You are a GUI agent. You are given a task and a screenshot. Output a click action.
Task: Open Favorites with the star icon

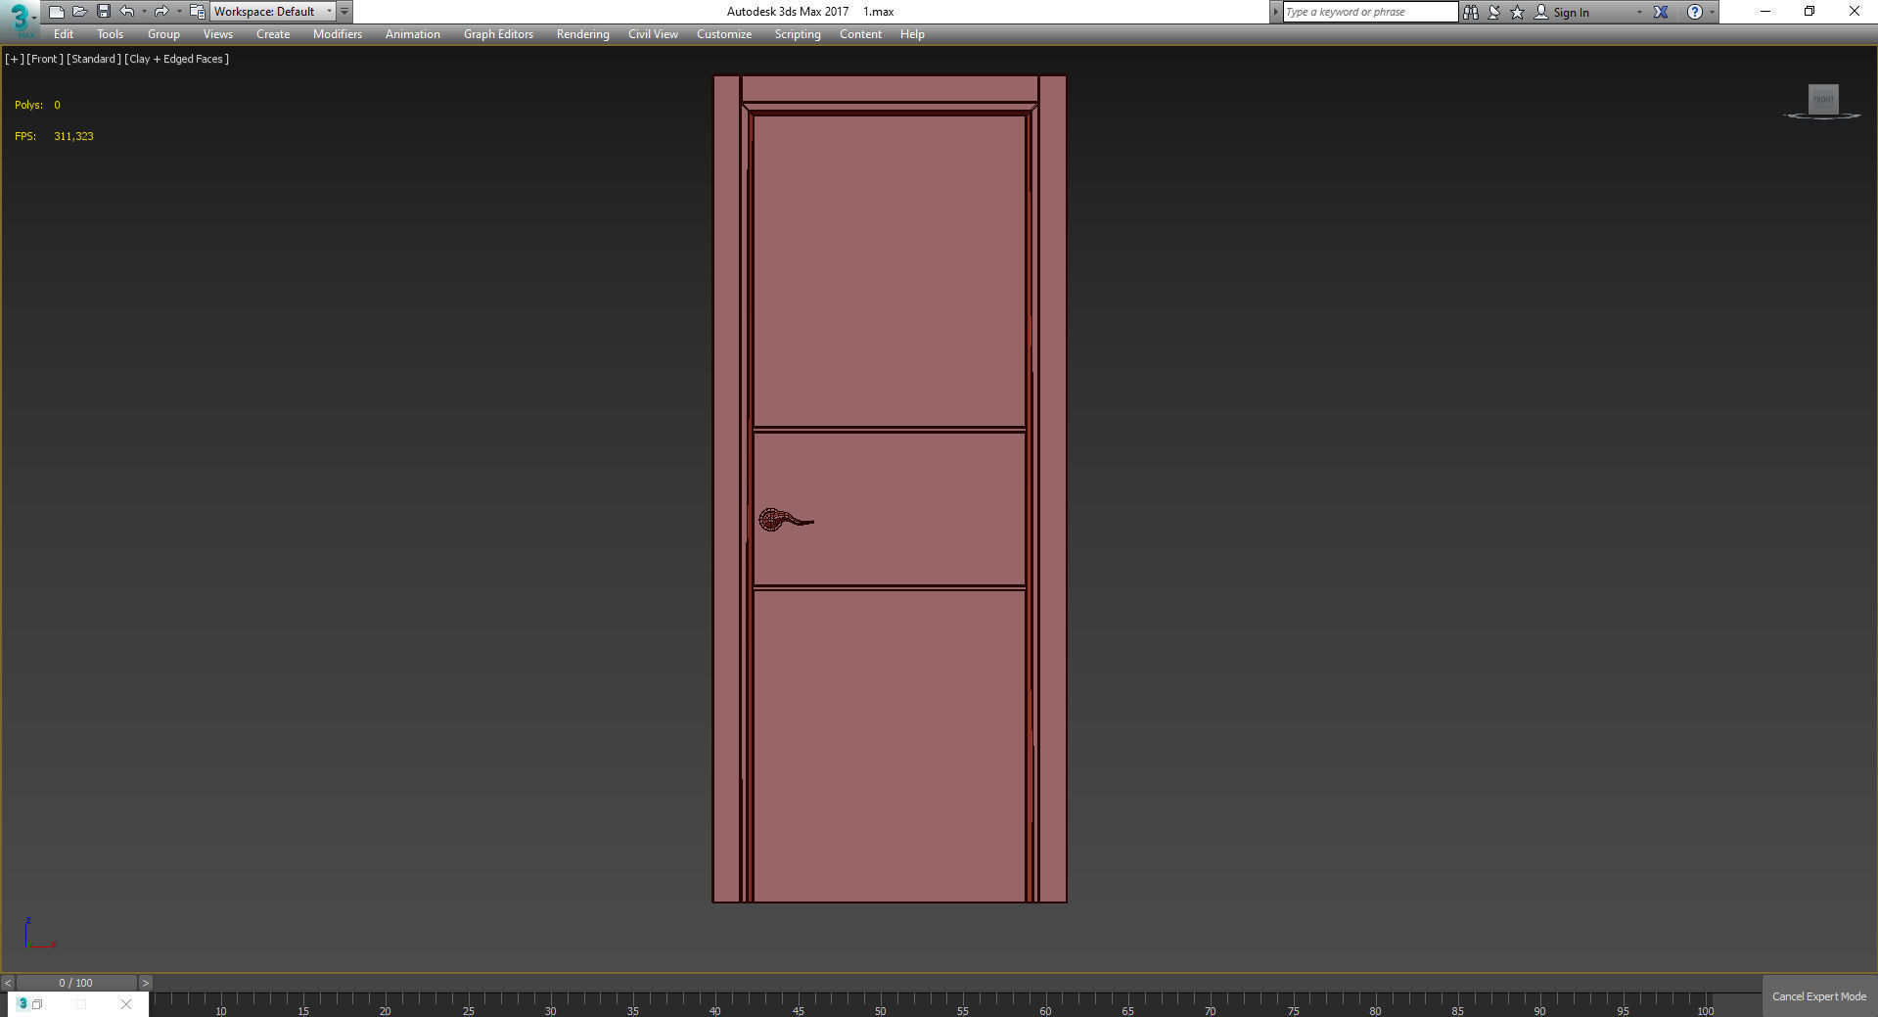pos(1518,12)
